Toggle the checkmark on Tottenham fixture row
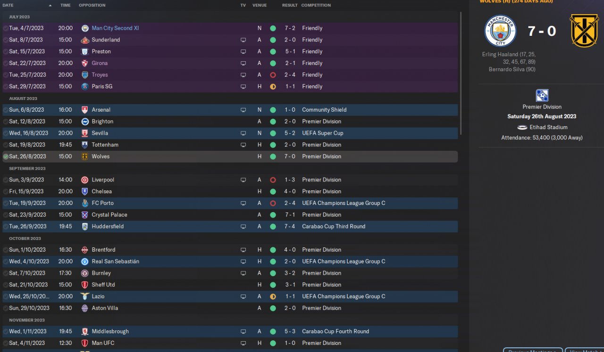604x352 pixels. click(6, 145)
